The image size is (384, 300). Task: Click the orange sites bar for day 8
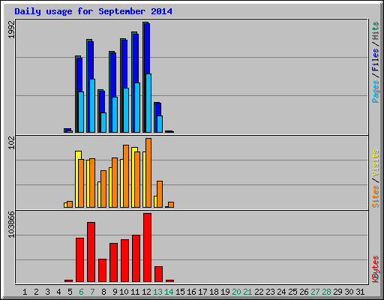pyautogui.click(x=103, y=189)
